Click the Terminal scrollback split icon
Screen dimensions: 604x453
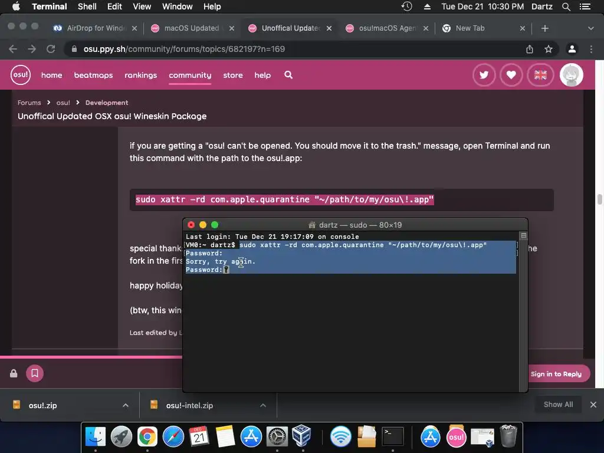coord(524,235)
